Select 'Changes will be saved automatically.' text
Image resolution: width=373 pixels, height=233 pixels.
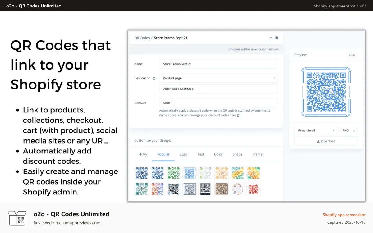point(253,49)
